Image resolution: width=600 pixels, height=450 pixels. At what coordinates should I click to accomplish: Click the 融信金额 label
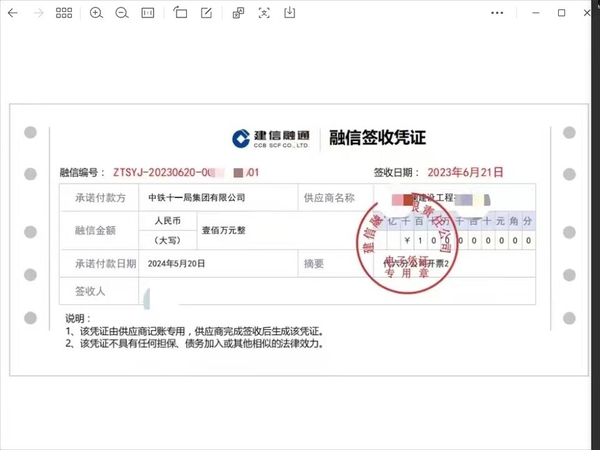pos(96,230)
